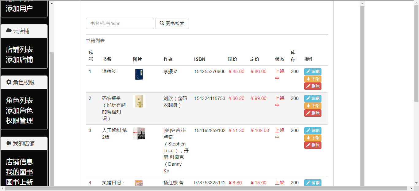
Task: Click the asterisk icon beside 我的店铺
Action: click(x=9, y=143)
